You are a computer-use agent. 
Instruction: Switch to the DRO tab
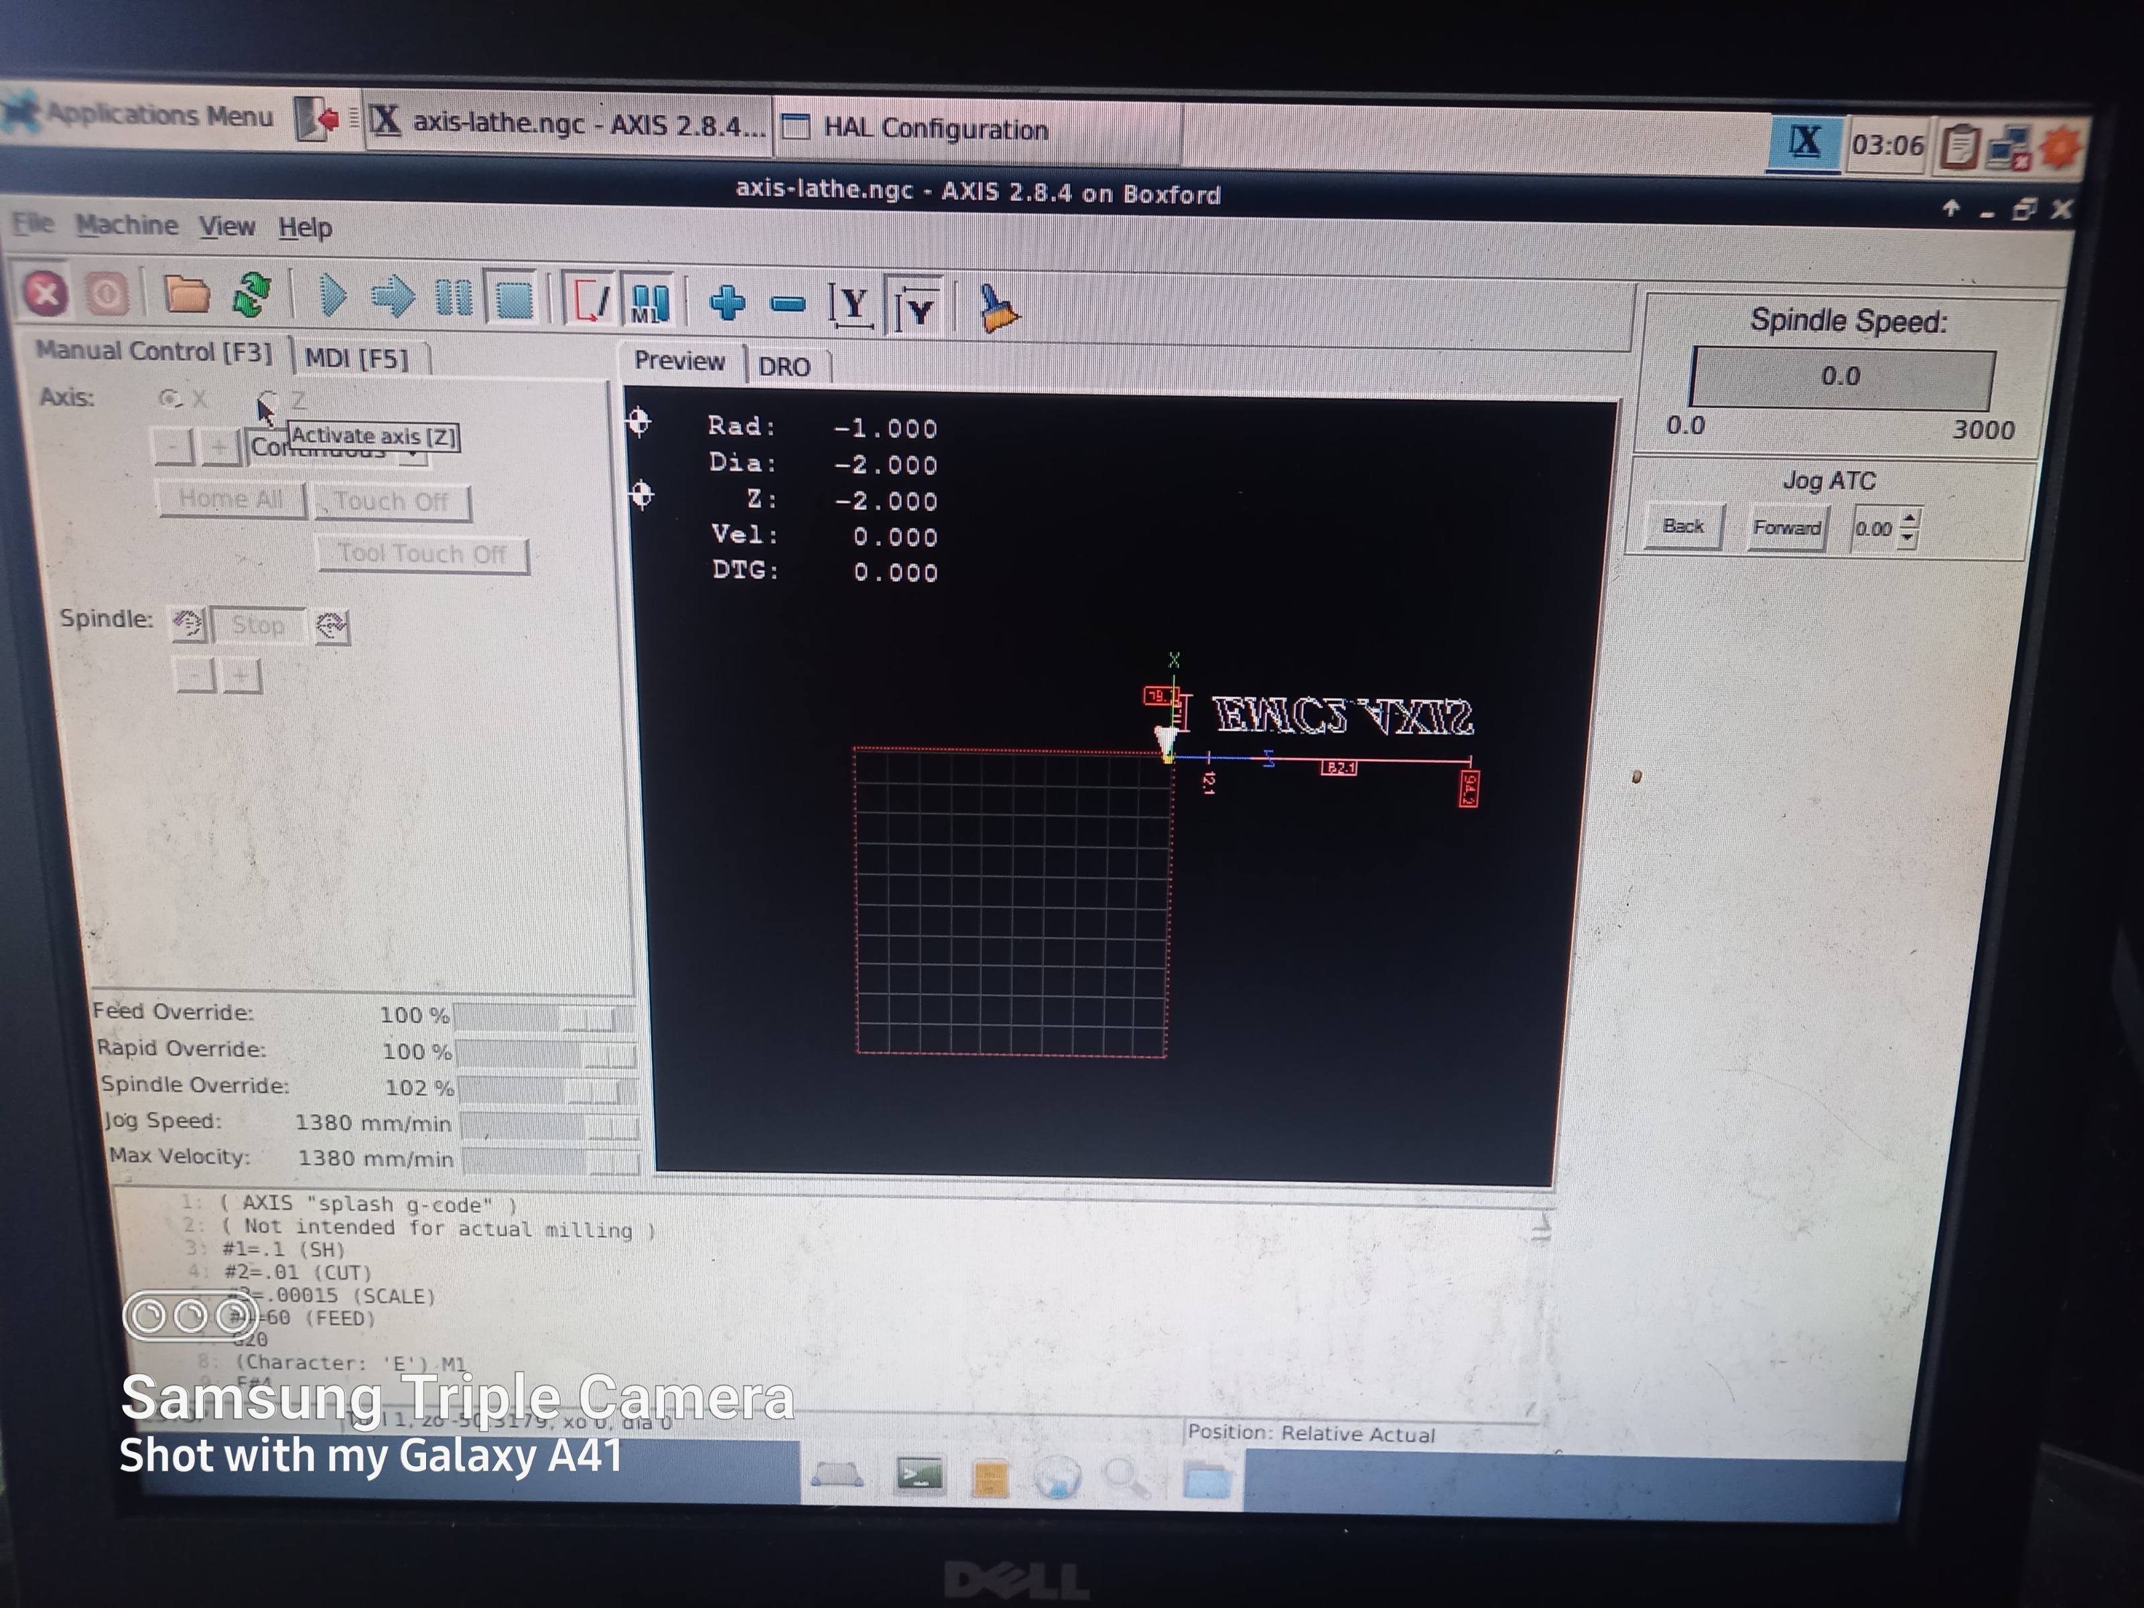tap(784, 367)
